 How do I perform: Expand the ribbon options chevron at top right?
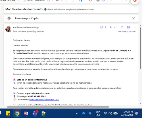[126, 1]
